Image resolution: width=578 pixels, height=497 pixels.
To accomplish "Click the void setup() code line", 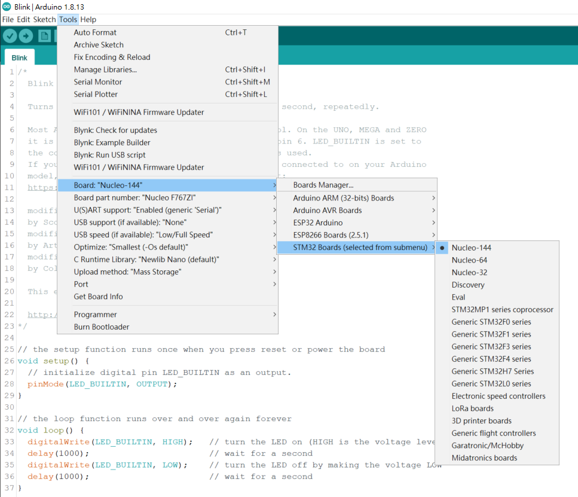I will click(x=53, y=361).
